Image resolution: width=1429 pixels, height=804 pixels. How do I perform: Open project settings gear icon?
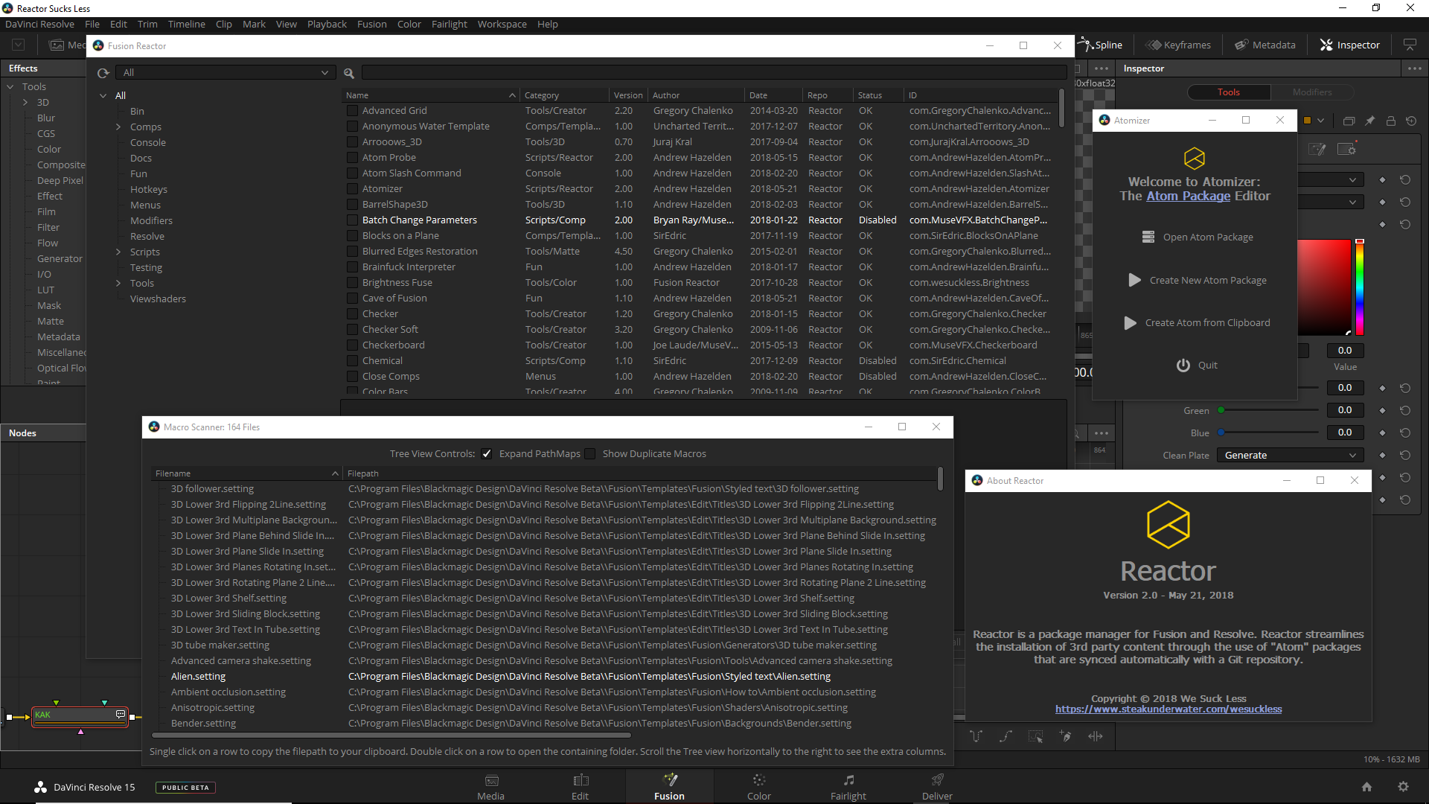coord(1403,787)
